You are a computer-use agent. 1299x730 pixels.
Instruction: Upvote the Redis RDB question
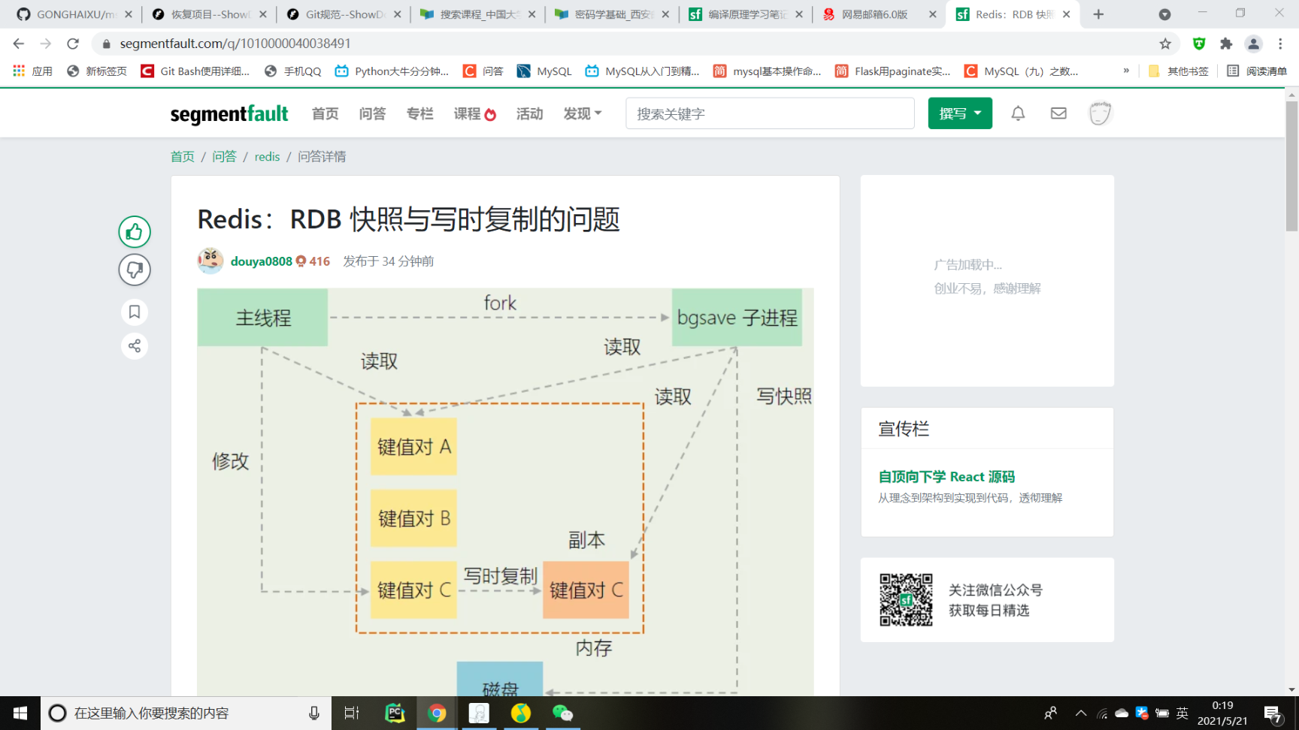(135, 232)
